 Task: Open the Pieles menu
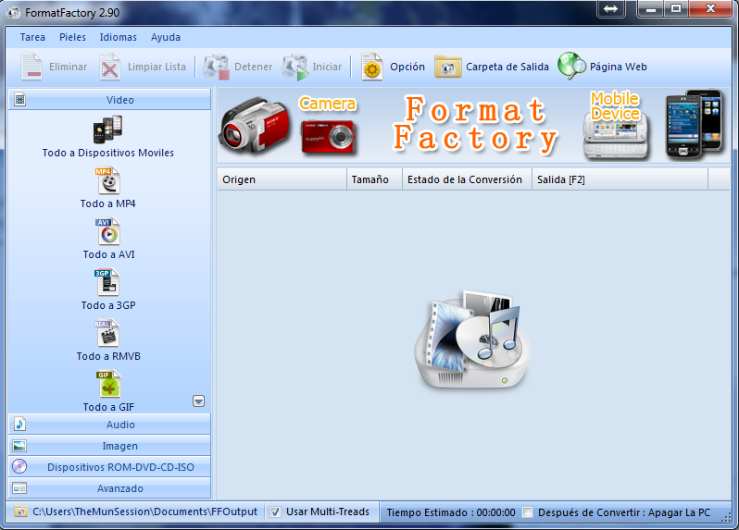[72, 37]
